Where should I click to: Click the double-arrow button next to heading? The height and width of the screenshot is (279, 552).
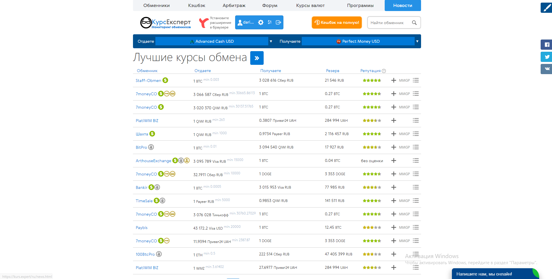pos(257,58)
